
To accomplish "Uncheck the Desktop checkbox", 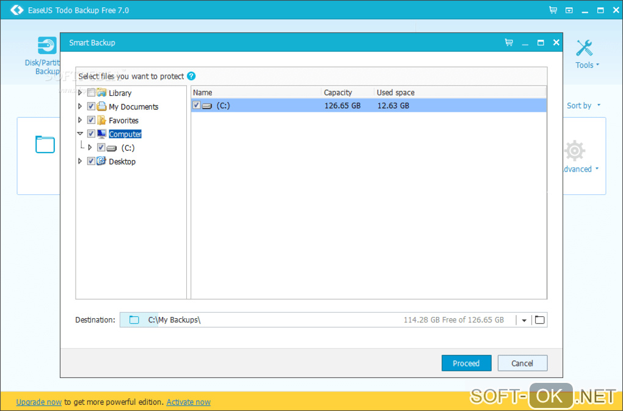I will (x=91, y=161).
